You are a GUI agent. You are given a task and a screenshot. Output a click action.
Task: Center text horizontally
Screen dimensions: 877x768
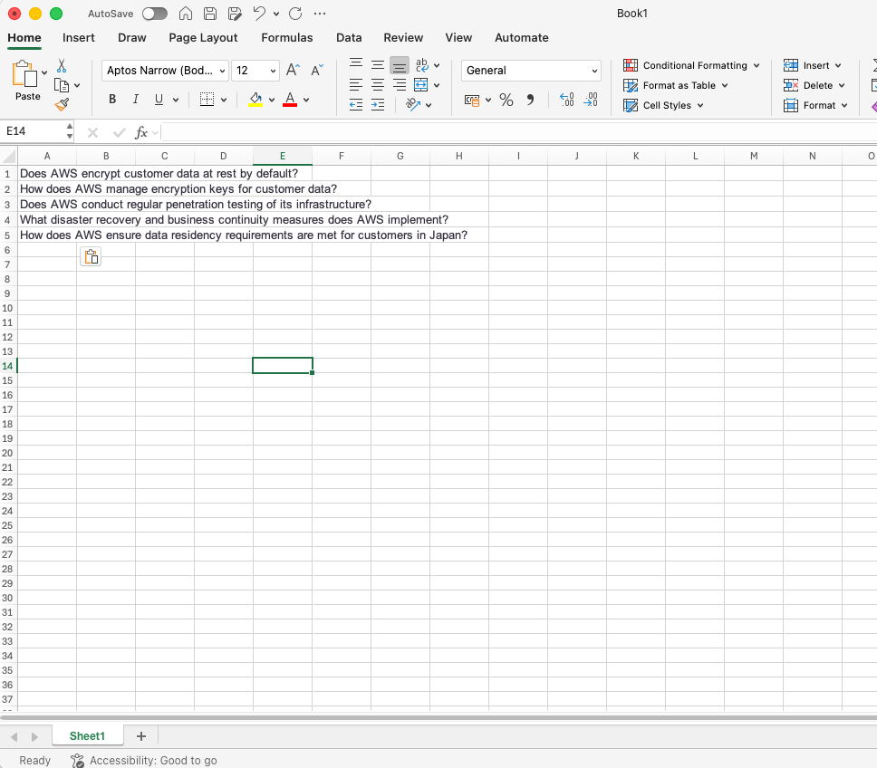[x=378, y=85]
